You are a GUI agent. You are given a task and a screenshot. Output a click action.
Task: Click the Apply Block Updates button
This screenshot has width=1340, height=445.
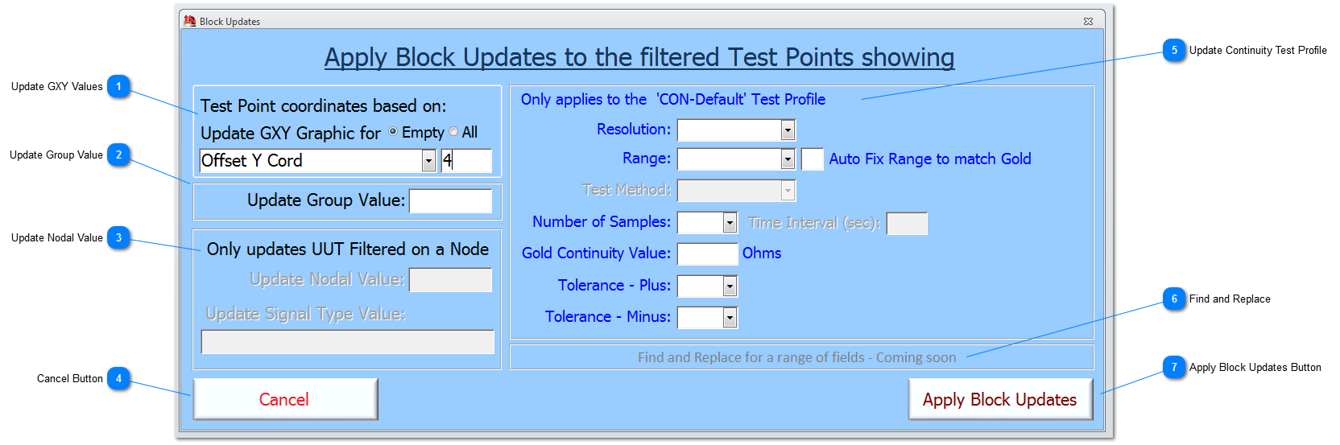point(999,399)
